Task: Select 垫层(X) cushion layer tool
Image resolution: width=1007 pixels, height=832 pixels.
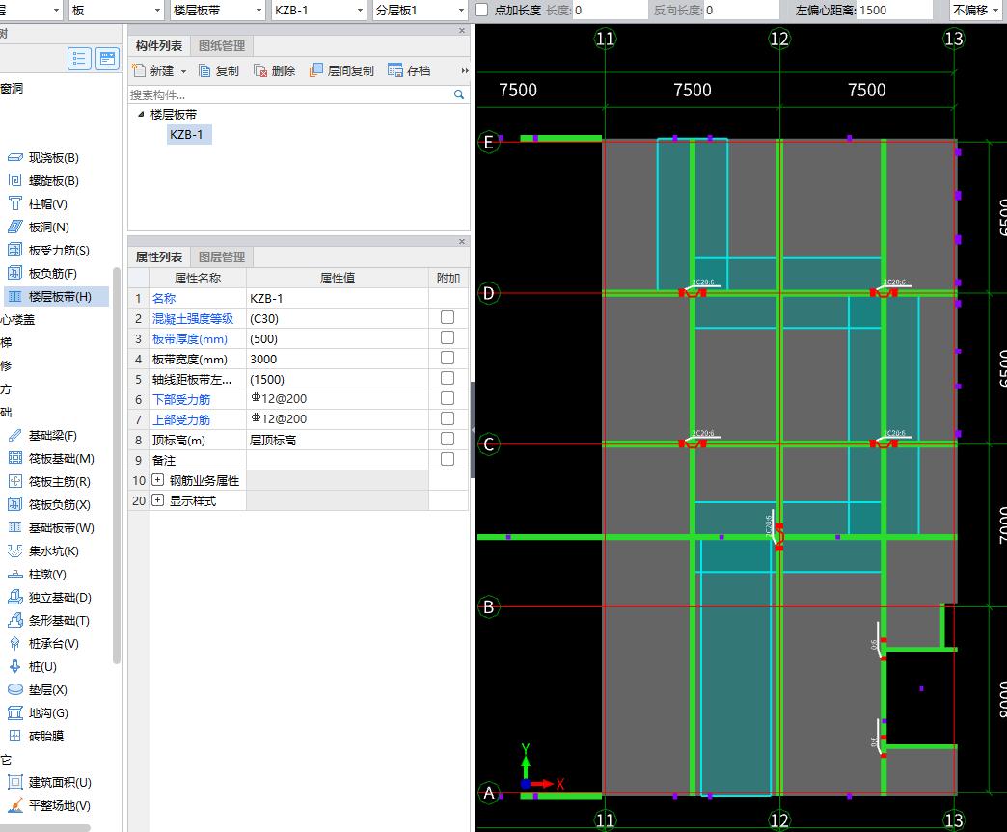Action: (x=38, y=690)
